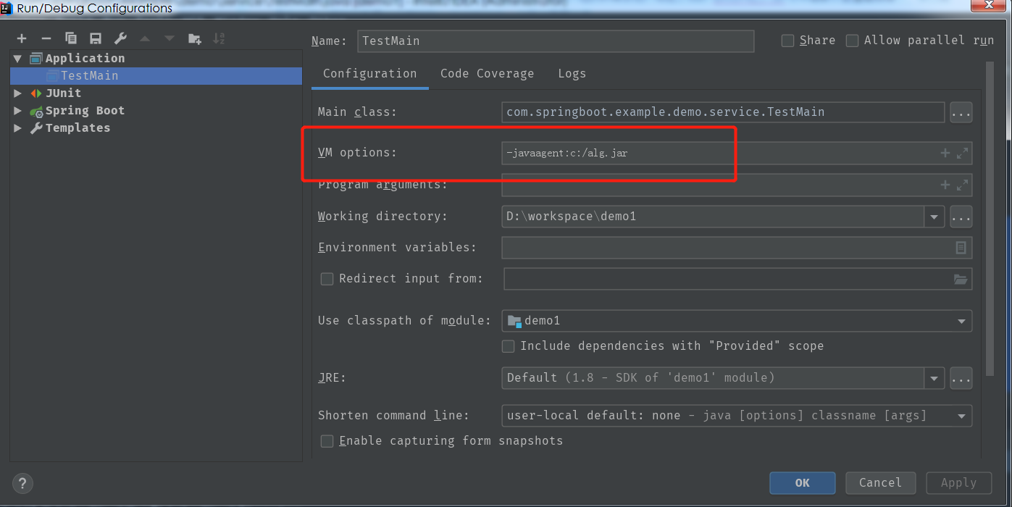Viewport: 1012px width, 507px height.
Task: Enable capturing form snapshots
Action: [x=327, y=440]
